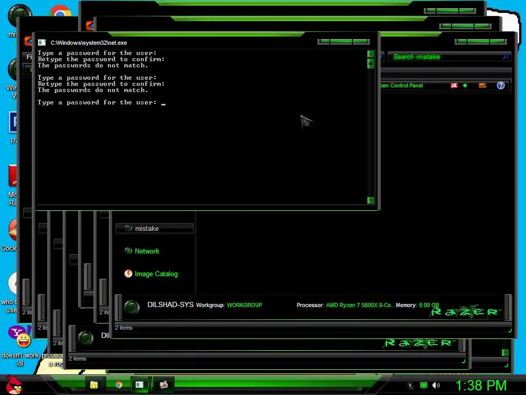Launch Chrome from the taskbar
The width and height of the screenshot is (526, 395).
coord(119,385)
